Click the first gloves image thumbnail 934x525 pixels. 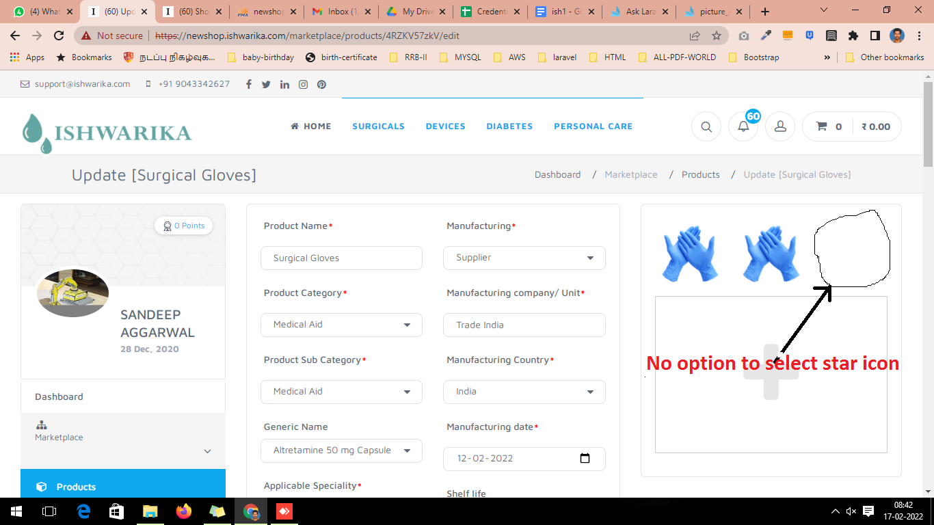point(689,254)
